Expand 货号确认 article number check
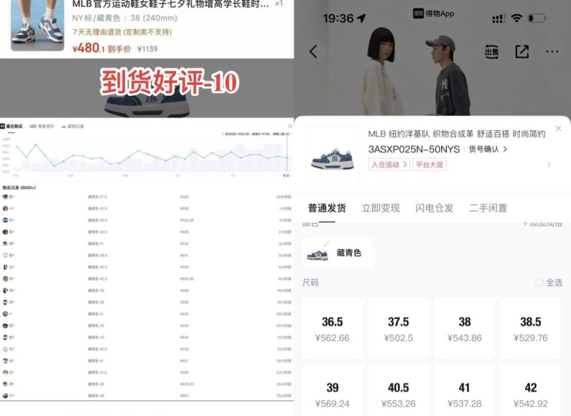Screen dimensions: 571x416 tap(488, 149)
